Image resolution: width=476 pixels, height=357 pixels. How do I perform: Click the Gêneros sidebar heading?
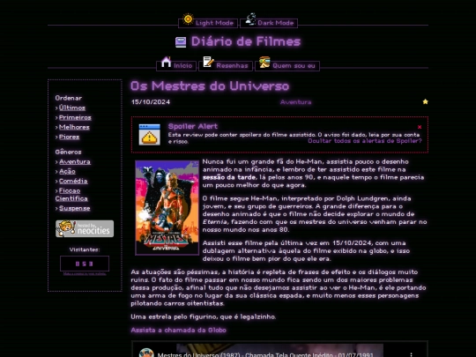[68, 152]
